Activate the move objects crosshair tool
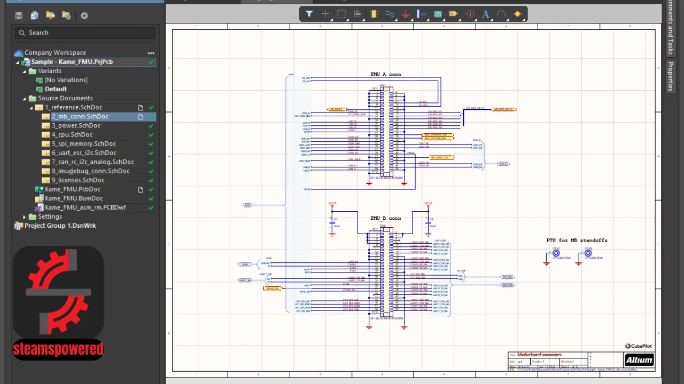 [x=325, y=14]
